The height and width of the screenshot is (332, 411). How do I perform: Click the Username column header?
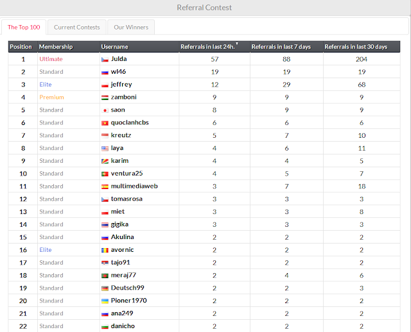114,47
